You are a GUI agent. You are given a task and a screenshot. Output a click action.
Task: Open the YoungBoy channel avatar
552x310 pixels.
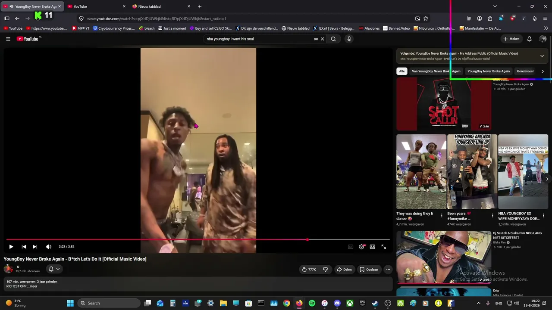point(8,269)
